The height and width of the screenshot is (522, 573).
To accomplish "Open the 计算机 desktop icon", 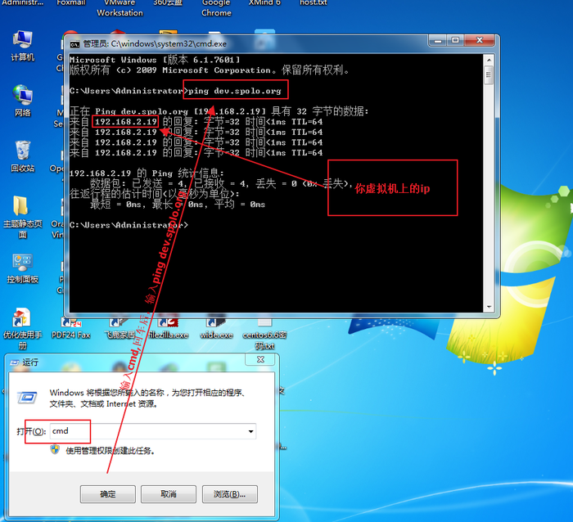I will (23, 46).
